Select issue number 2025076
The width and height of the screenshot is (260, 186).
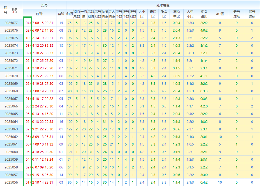(x=11, y=30)
